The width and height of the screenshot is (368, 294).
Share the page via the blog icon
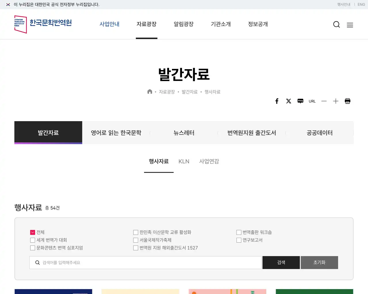300,101
